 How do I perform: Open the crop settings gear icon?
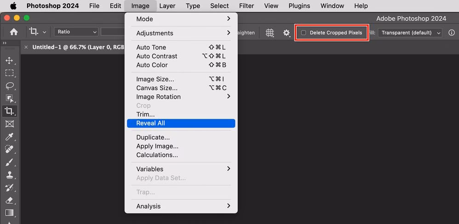[287, 33]
